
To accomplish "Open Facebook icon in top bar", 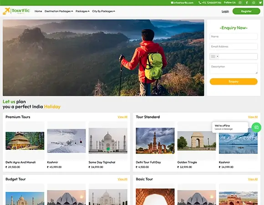I will pyautogui.click(x=247, y=3).
